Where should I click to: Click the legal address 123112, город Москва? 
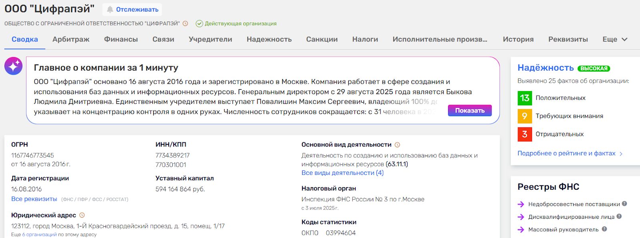pos(118,226)
